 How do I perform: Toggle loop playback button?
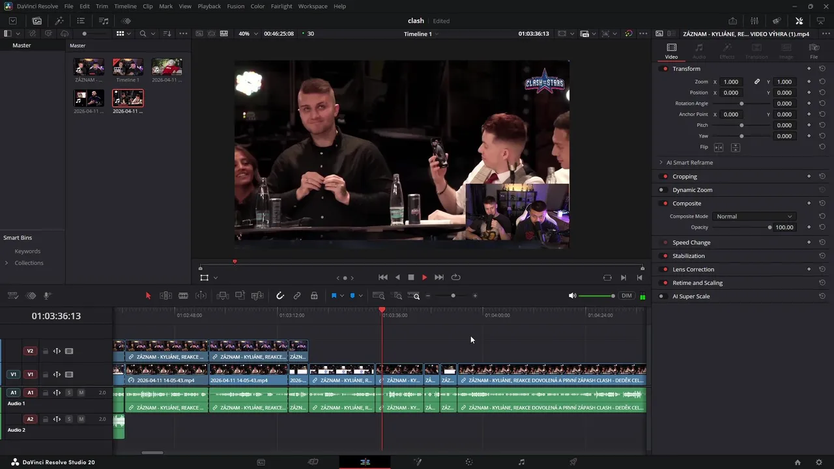[x=455, y=277]
